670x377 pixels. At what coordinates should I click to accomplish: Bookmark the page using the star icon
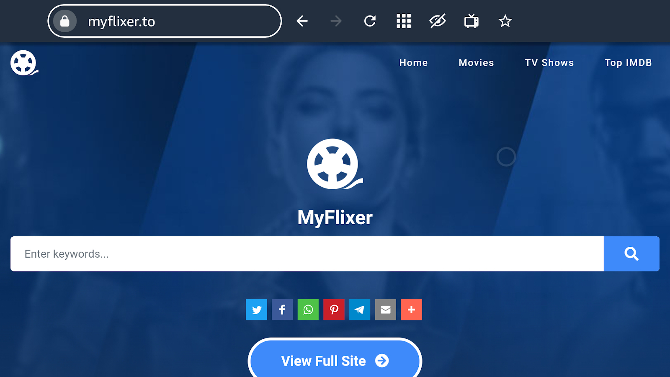[505, 21]
